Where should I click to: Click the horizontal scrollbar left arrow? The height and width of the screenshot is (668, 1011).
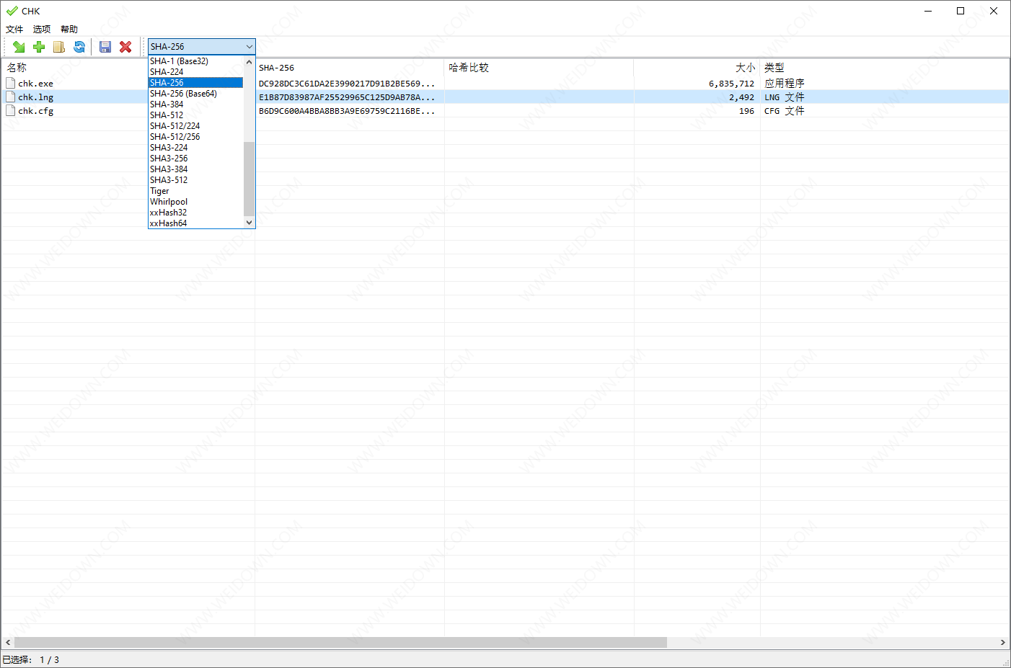8,642
